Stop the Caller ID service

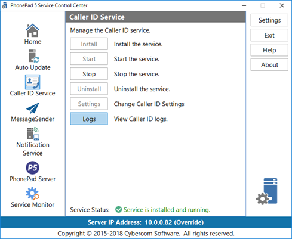[x=89, y=74]
